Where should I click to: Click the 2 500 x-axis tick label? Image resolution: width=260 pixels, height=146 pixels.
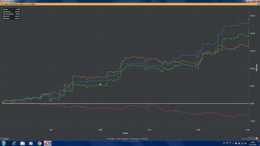coord(247,130)
